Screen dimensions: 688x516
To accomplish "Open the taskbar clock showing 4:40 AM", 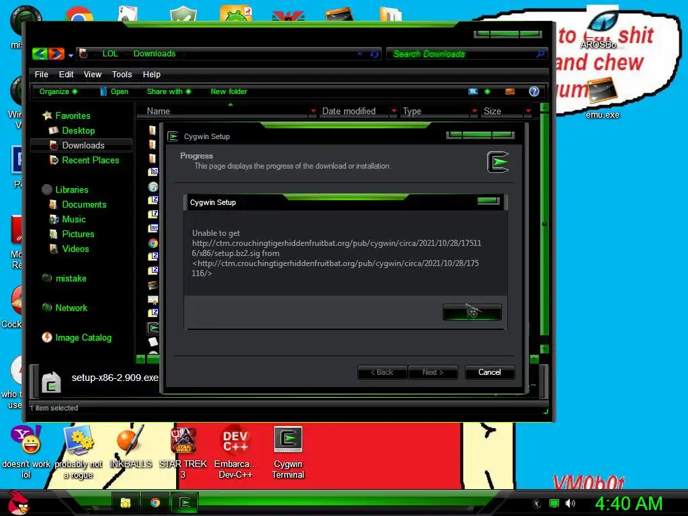I will coord(629,503).
